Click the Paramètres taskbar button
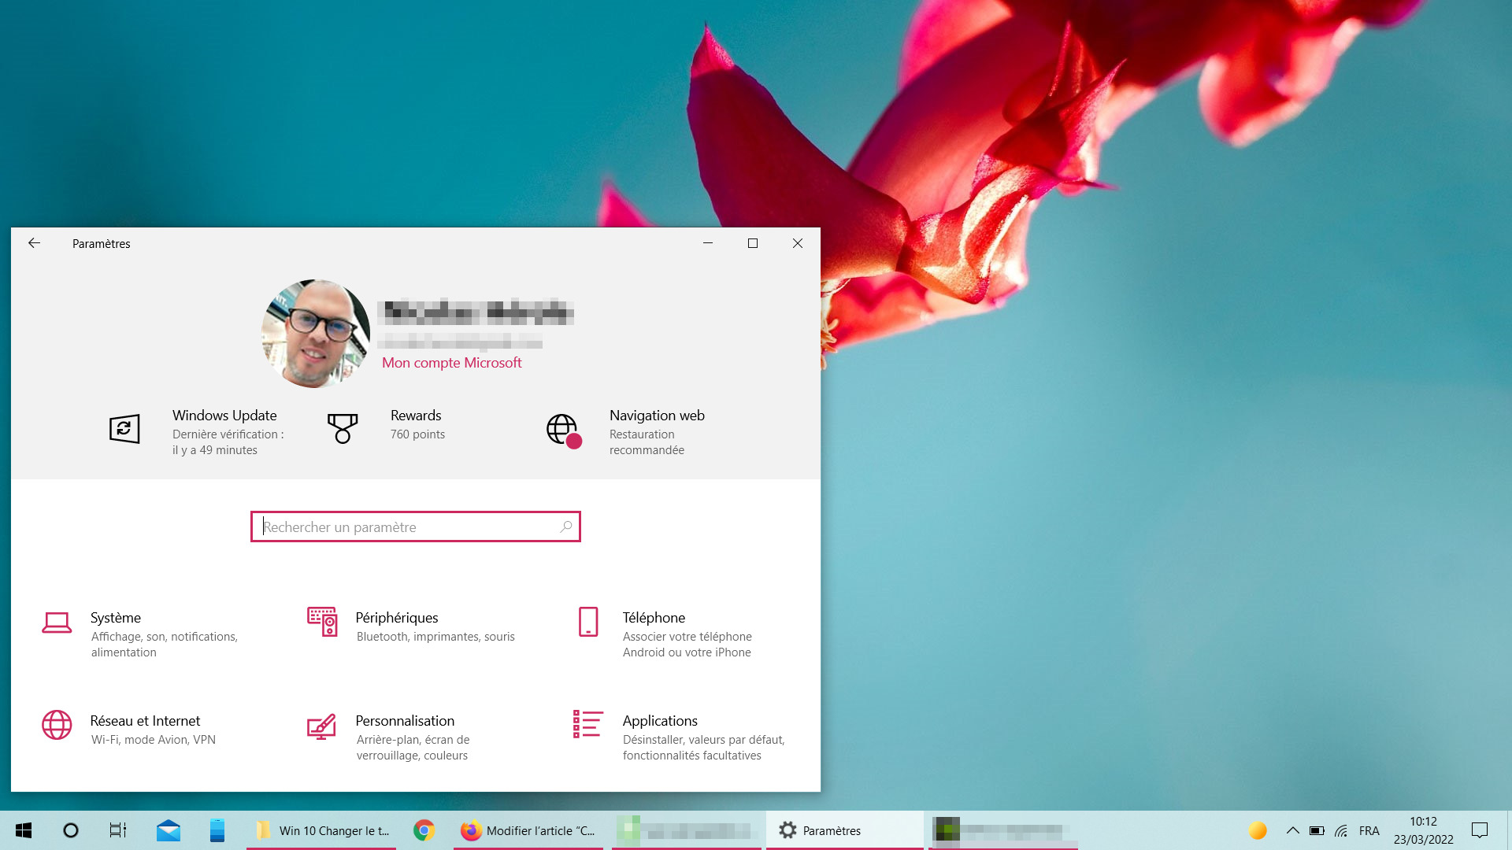 (845, 830)
